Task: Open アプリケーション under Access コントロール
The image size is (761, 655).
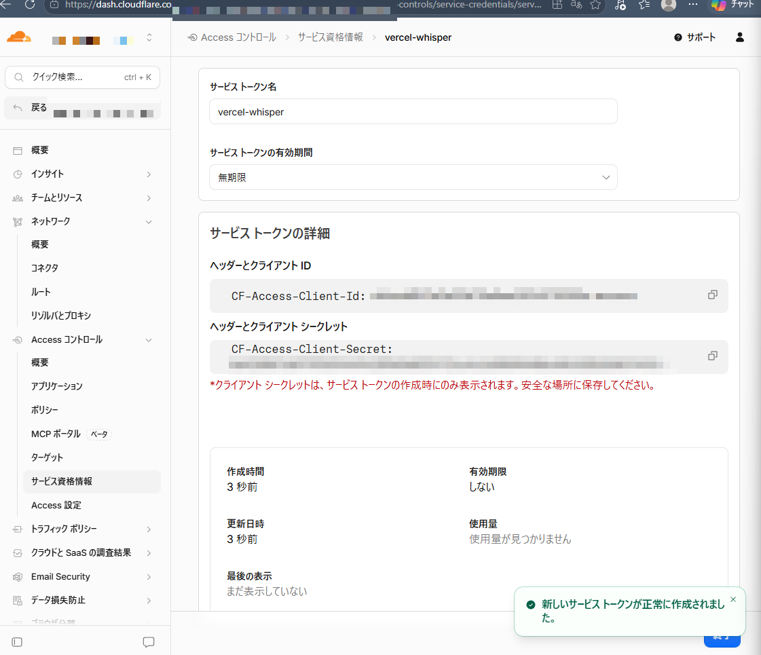Action: [x=57, y=386]
